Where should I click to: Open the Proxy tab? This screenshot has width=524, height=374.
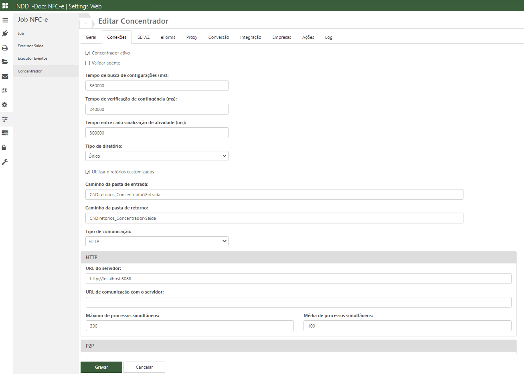click(192, 37)
